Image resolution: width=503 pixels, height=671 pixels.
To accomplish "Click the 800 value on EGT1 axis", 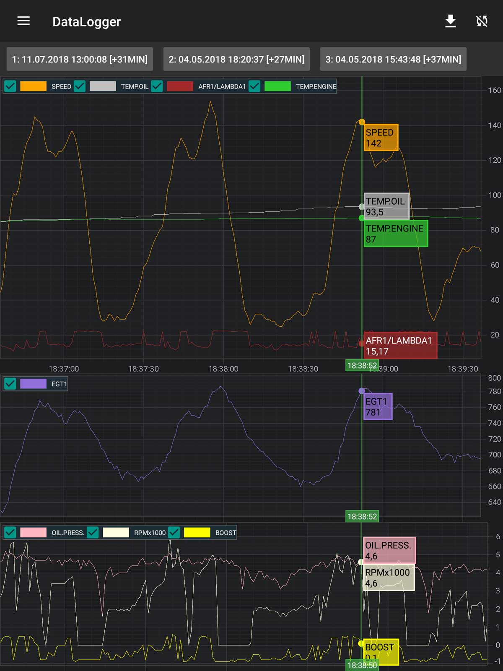I will pyautogui.click(x=495, y=378).
